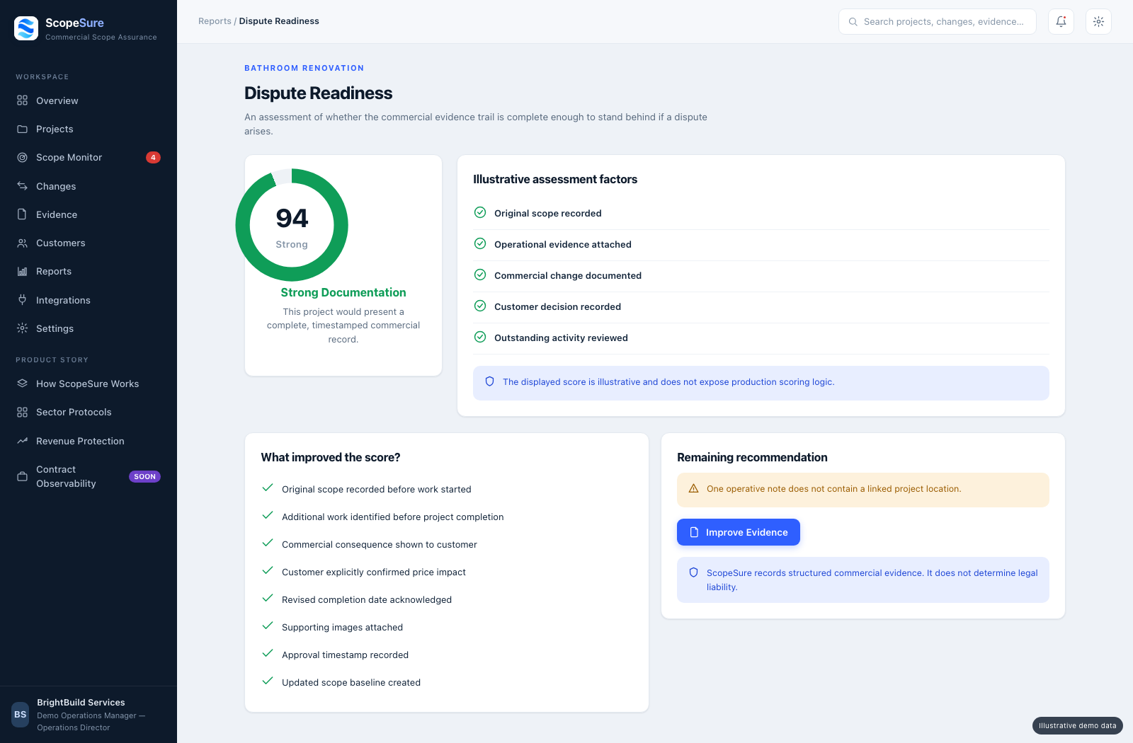This screenshot has height=743, width=1133.
Task: Go to Integrations
Action: point(89,300)
